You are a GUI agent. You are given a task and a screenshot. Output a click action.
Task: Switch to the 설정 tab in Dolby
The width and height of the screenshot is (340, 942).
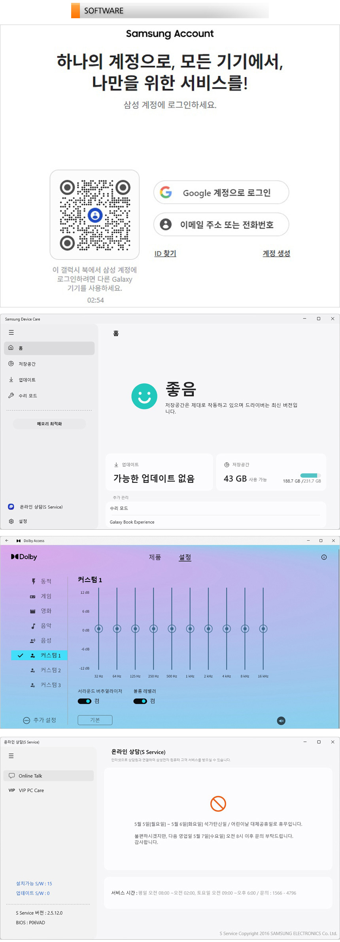(x=185, y=557)
